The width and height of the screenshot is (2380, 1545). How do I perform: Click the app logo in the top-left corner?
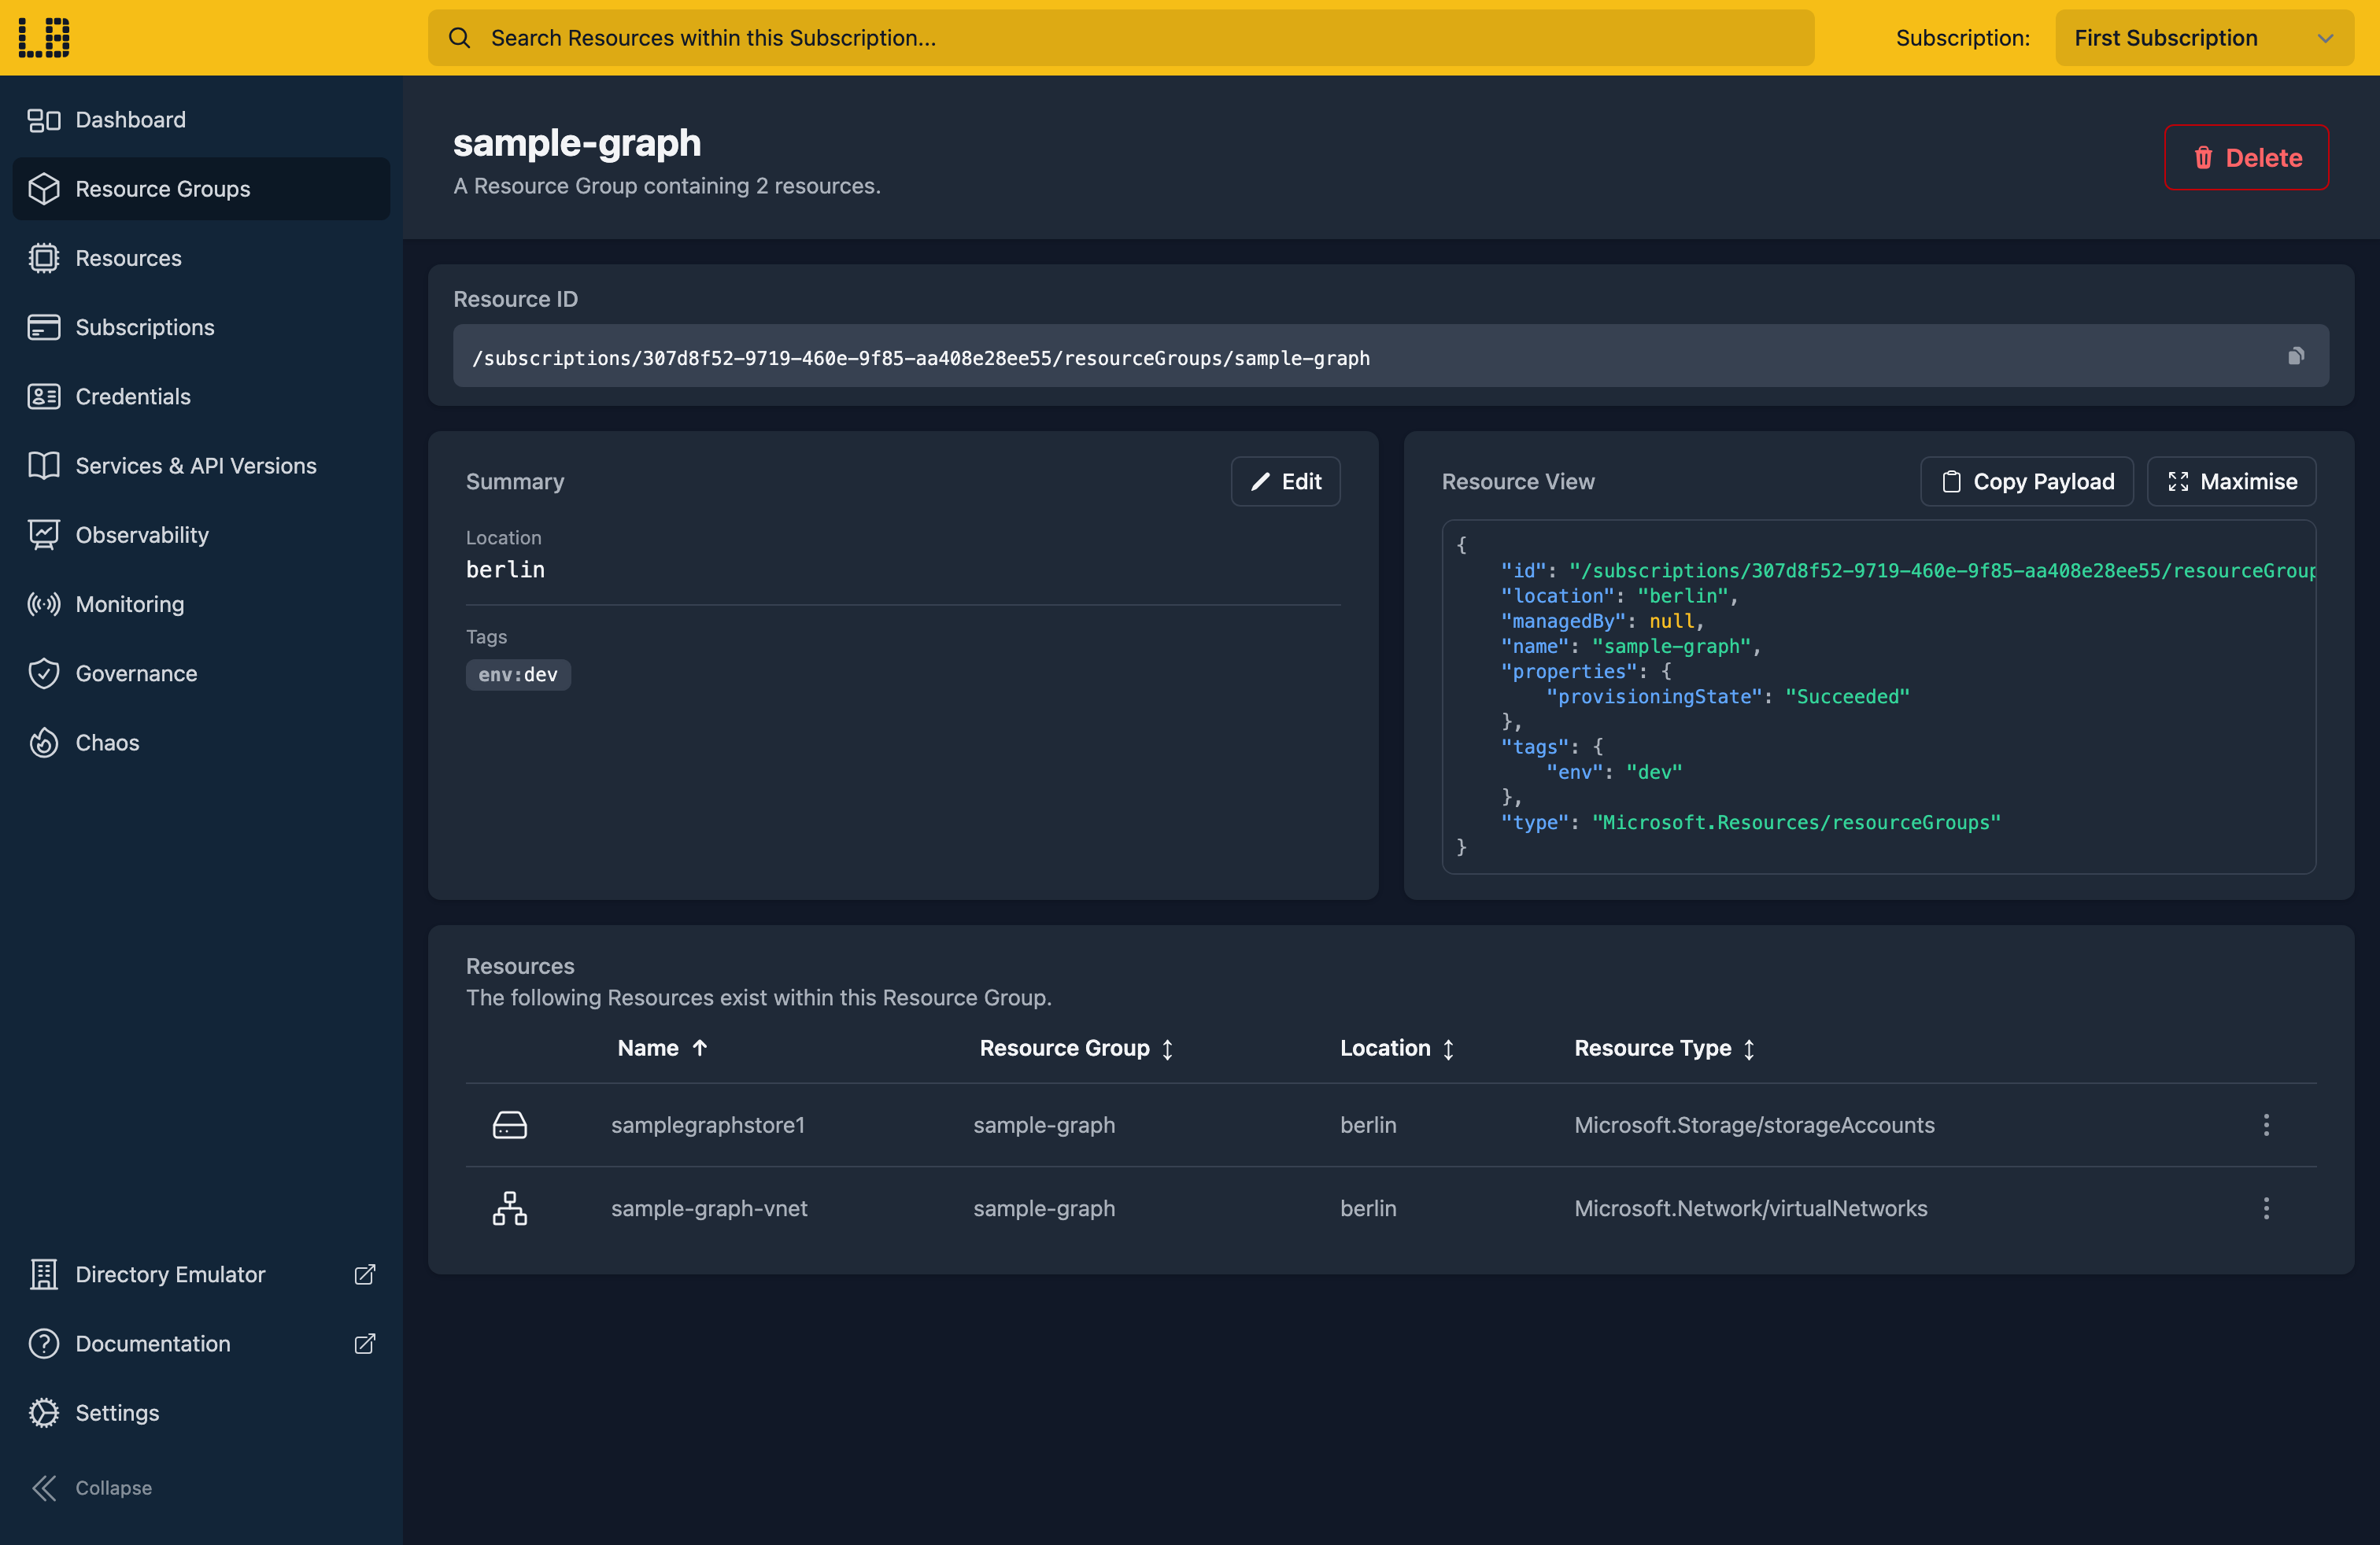click(44, 37)
